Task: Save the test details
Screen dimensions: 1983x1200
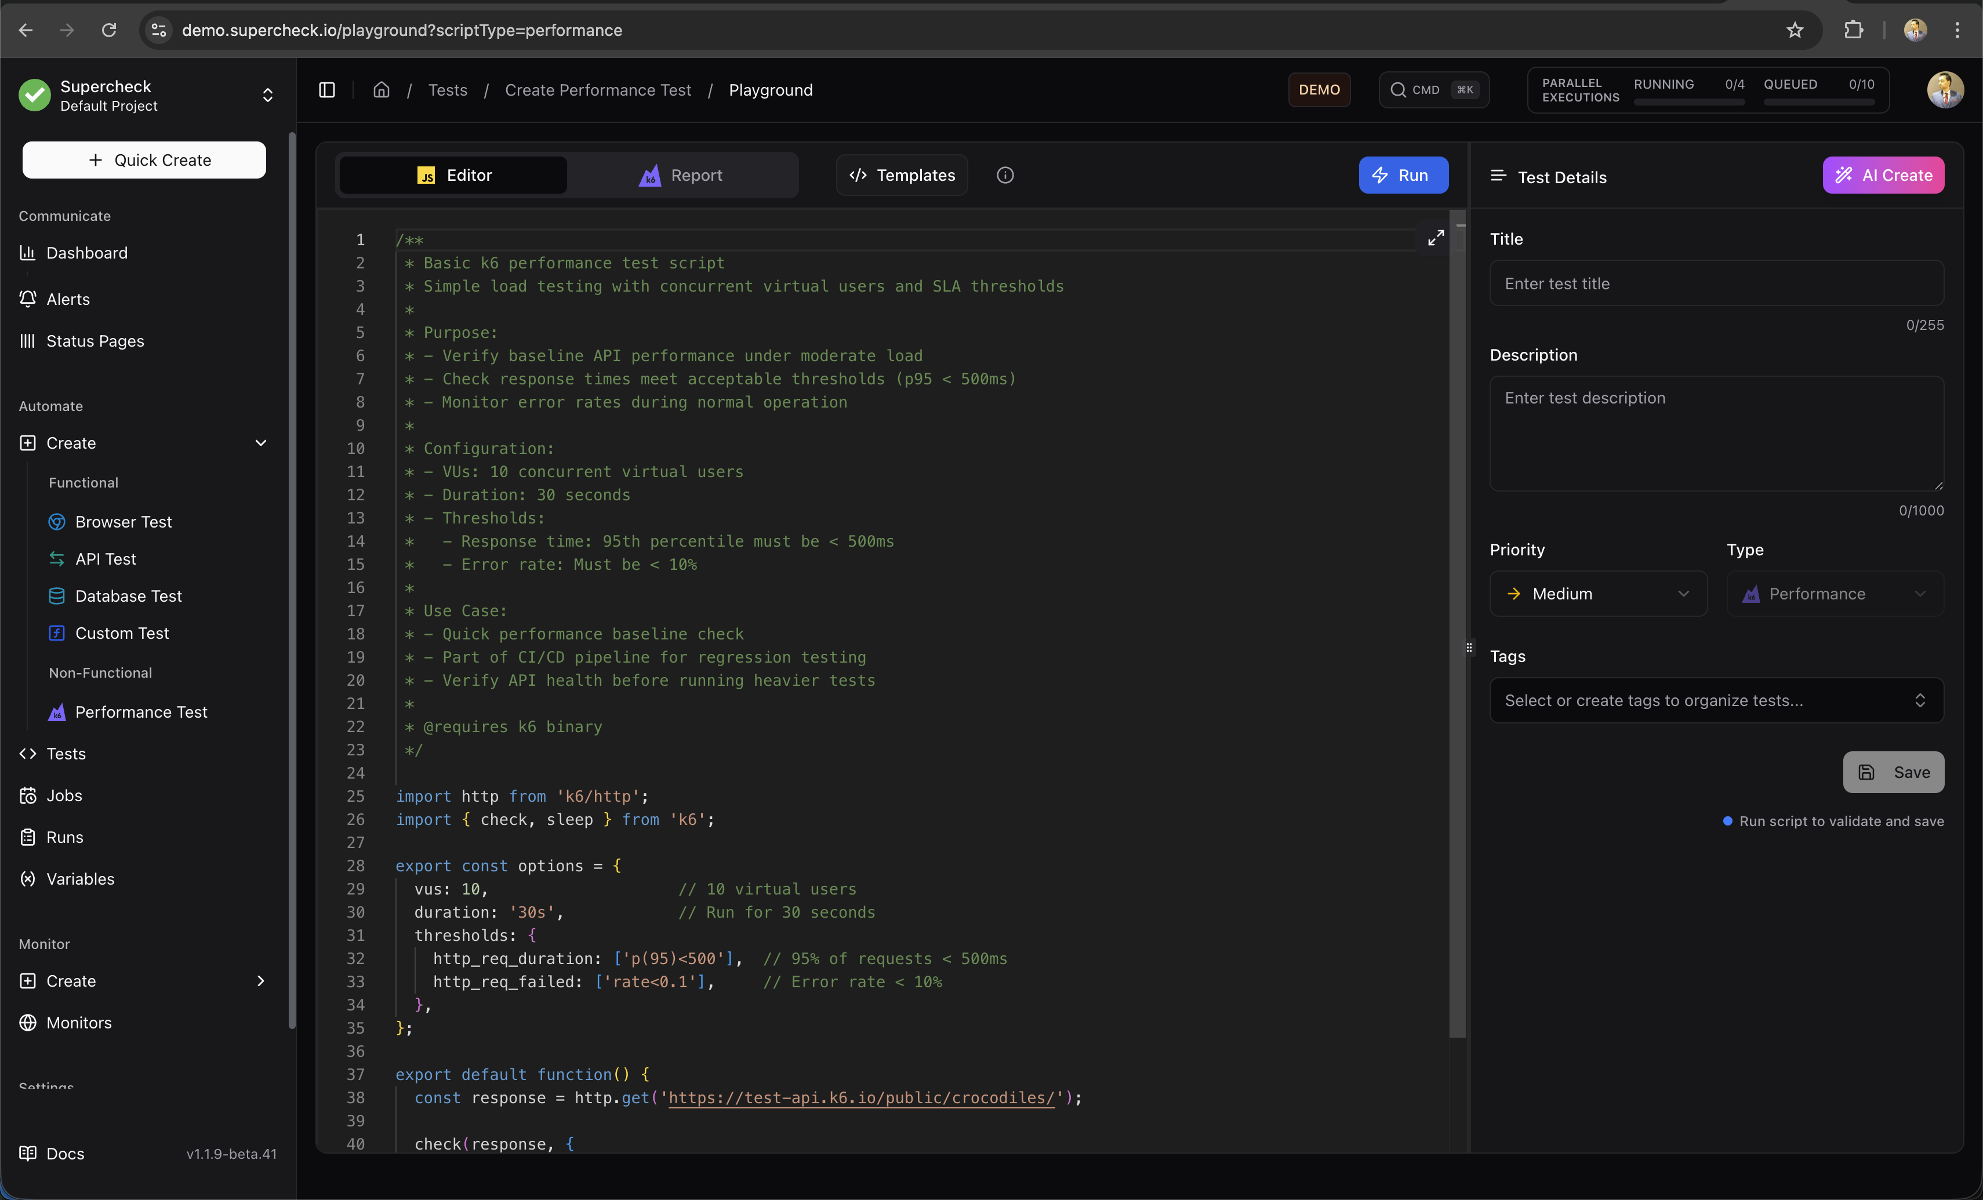Action: [1893, 772]
